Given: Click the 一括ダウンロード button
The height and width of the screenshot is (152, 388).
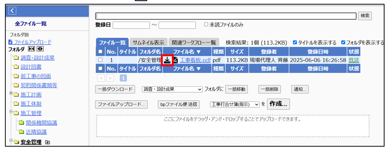Looking at the screenshot, I should 115,89.
